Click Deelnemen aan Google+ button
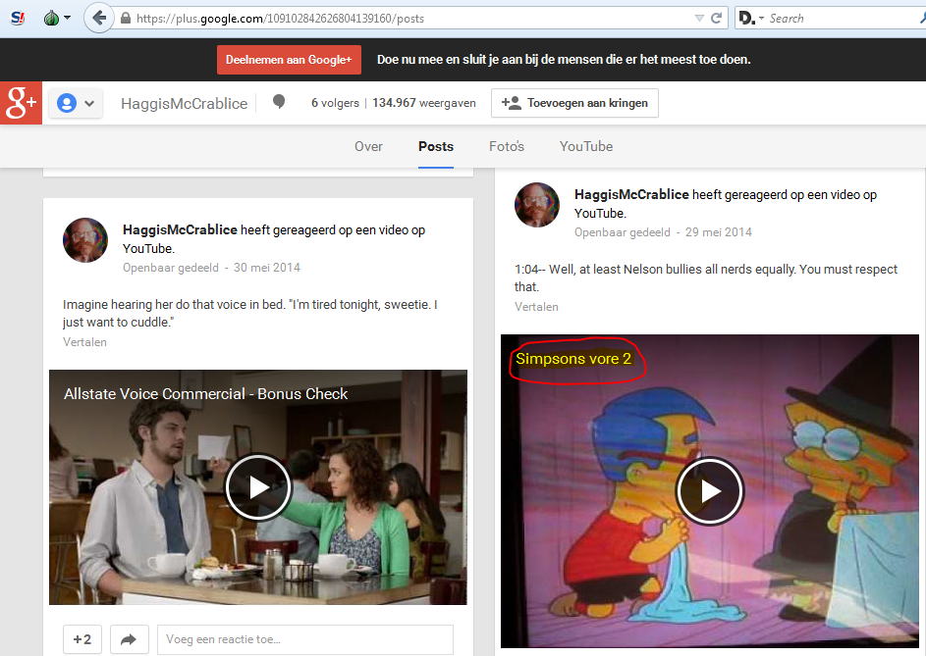This screenshot has height=656, width=926. pyautogui.click(x=289, y=60)
